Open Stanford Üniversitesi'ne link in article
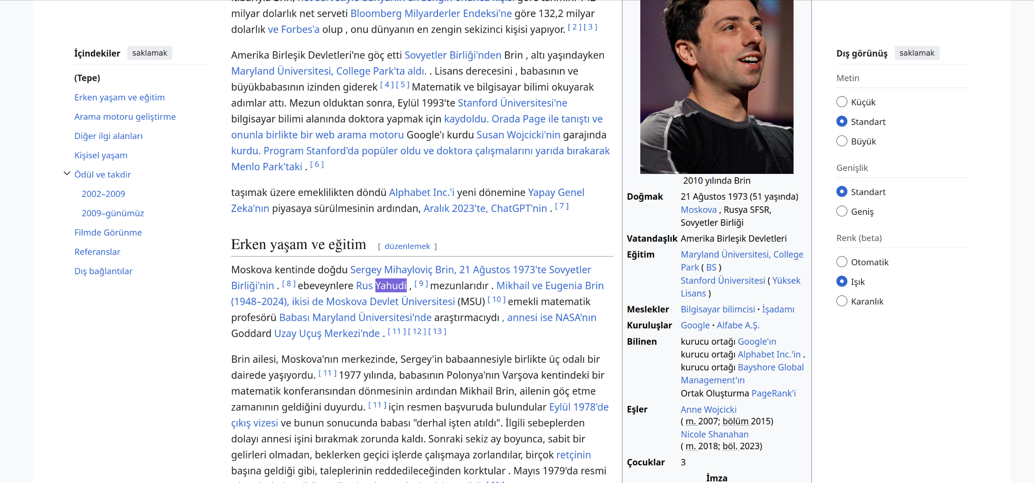The image size is (1034, 483). coord(512,103)
